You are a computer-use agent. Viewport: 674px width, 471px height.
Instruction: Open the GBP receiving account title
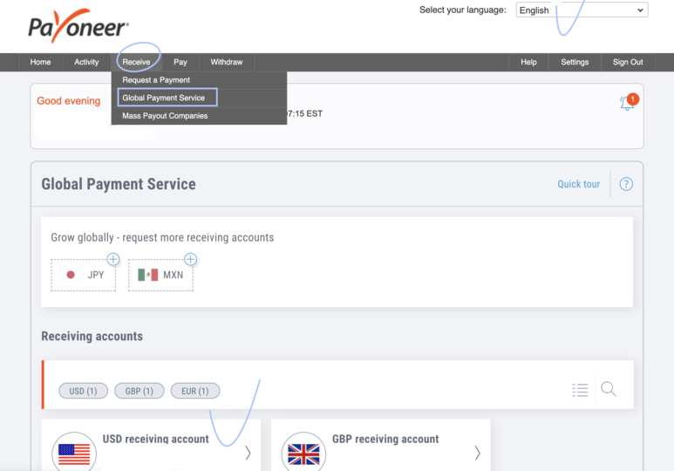385,440
